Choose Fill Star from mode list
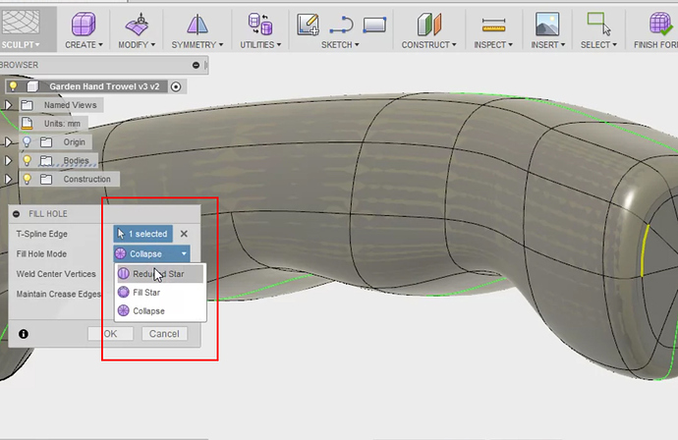 [145, 293]
